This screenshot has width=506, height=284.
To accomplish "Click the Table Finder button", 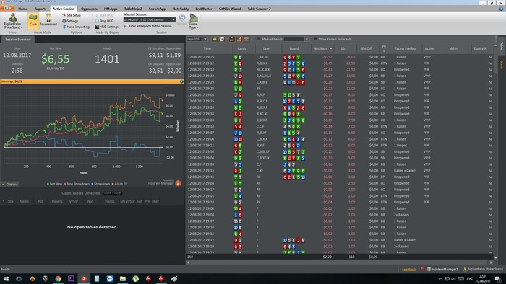I will pos(112,193).
